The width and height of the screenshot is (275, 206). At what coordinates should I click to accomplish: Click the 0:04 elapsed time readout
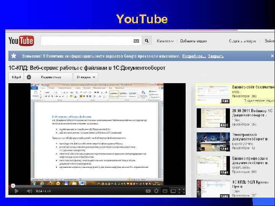[x=39, y=191]
